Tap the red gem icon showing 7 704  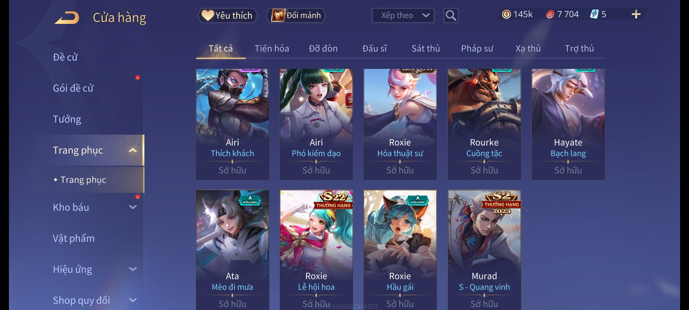point(550,14)
